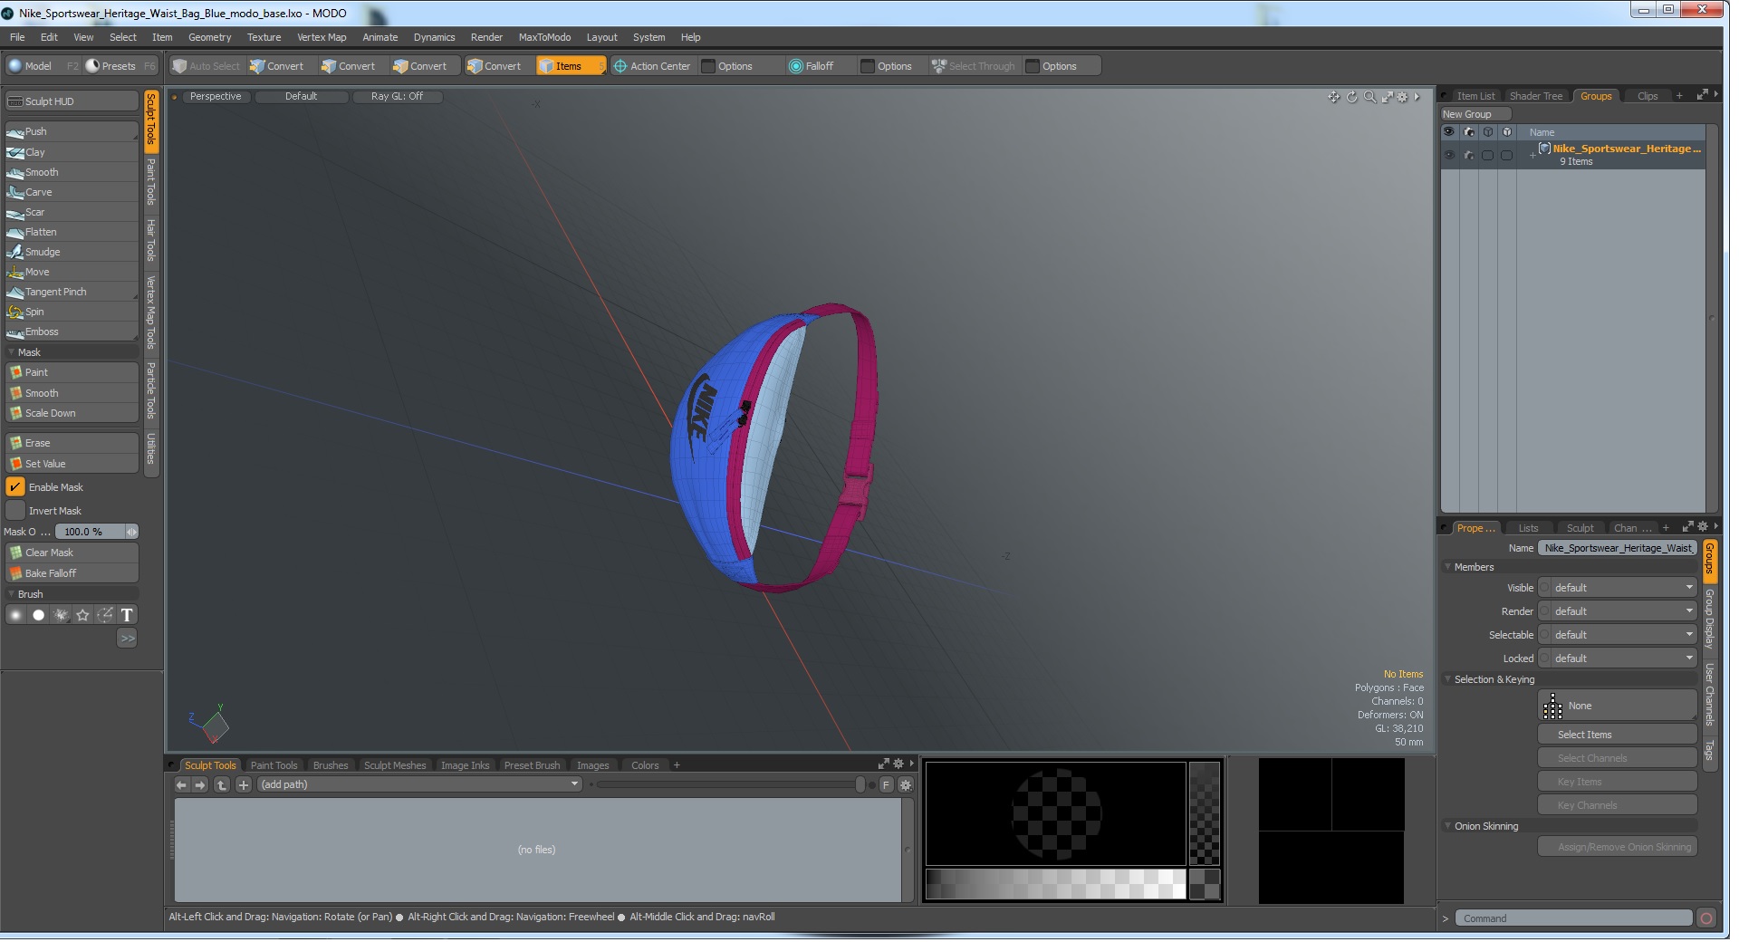1739x942 pixels.
Task: Click the preset browser size slider
Action: (730, 785)
